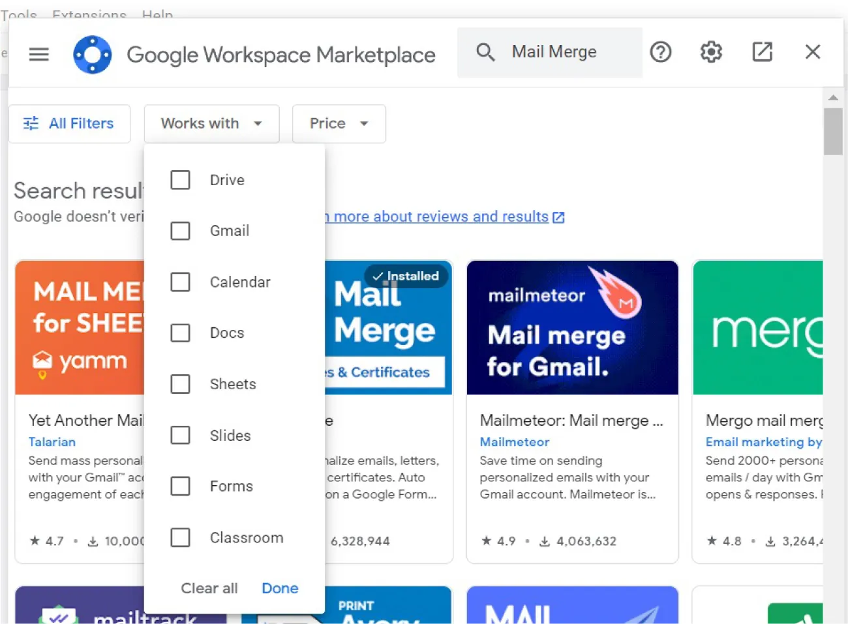Screen dimensions: 848x624
Task: Open the Mailmeteor developer link
Action: pyautogui.click(x=514, y=441)
